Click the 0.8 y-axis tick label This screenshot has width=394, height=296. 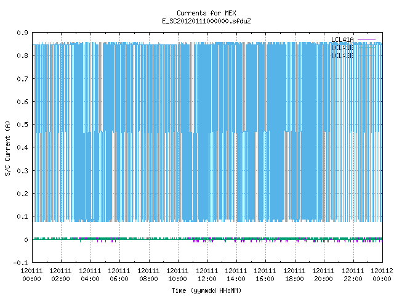click(x=23, y=55)
